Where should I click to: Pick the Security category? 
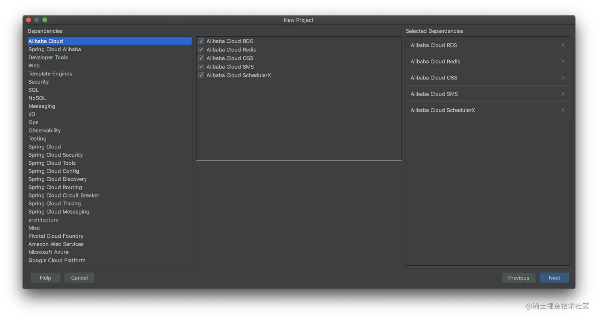(110, 82)
